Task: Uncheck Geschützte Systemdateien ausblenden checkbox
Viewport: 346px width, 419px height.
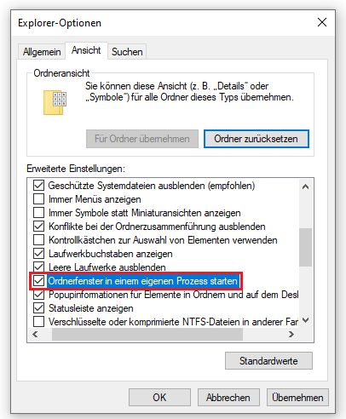Action: (38, 186)
